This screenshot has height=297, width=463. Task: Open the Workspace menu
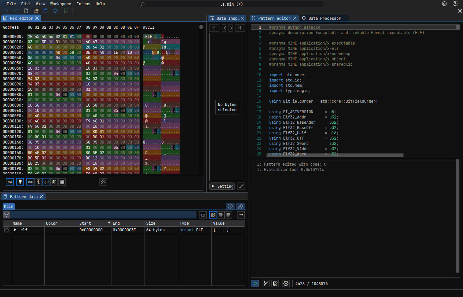click(x=61, y=4)
